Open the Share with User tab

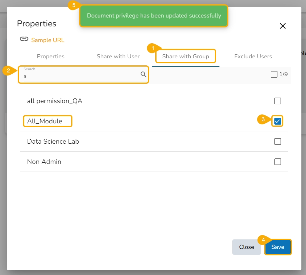118,56
